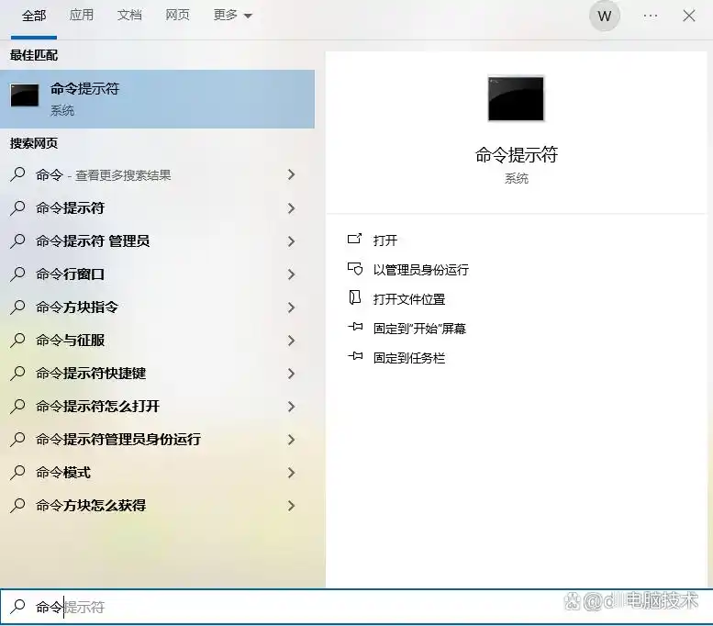Click into the search text field
Screen dimensions: 713x626
coord(356,607)
